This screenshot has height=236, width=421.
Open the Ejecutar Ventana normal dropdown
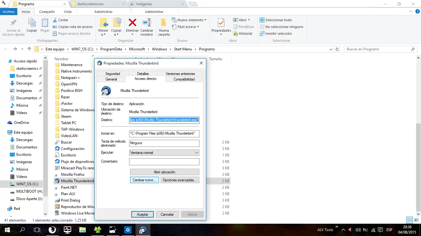[164, 153]
